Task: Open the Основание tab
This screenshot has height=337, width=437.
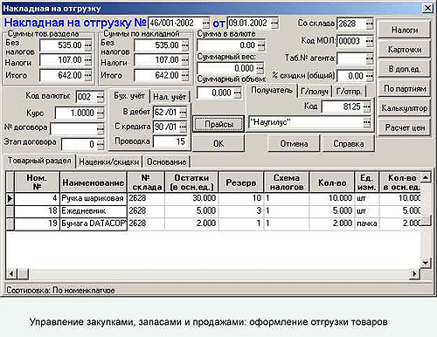Action: [x=166, y=162]
